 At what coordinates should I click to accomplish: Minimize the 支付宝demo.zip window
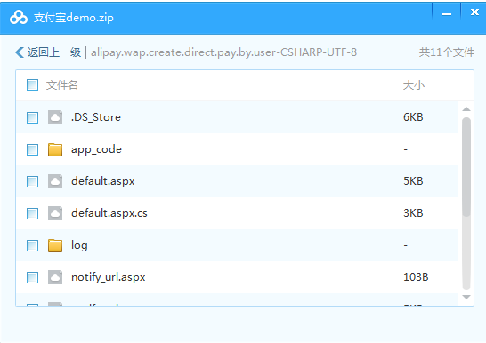click(x=447, y=13)
